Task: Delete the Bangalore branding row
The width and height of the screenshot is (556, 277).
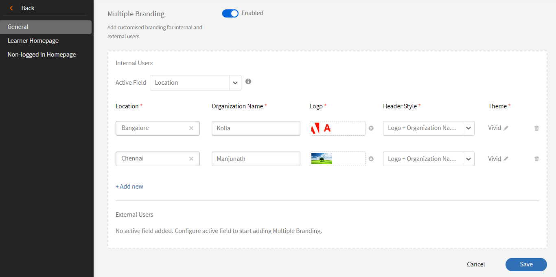Action: tap(536, 128)
